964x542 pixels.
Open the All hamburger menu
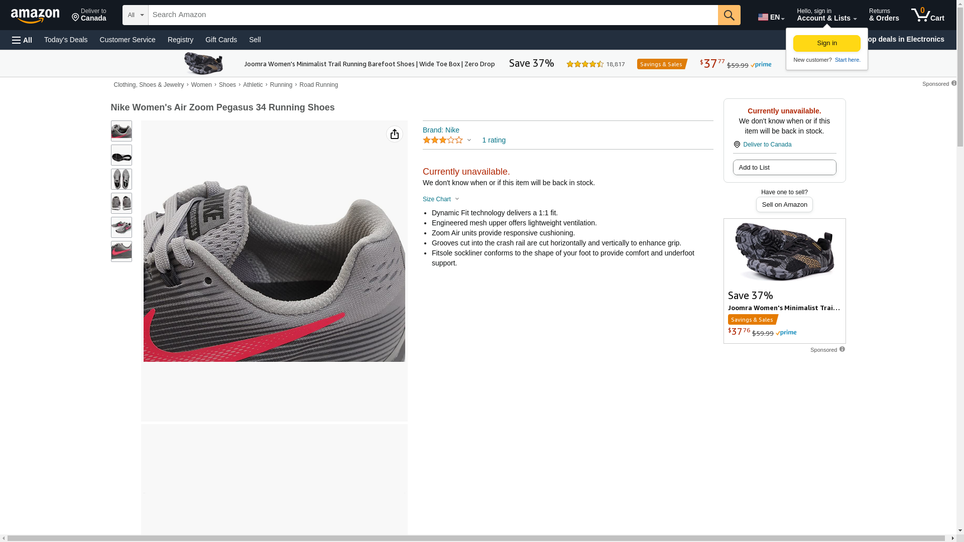22,40
